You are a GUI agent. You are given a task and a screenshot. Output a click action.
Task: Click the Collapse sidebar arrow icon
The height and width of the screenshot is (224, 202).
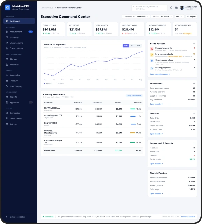point(7,217)
